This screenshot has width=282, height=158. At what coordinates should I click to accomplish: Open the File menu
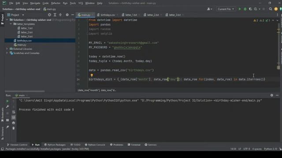(11, 3)
